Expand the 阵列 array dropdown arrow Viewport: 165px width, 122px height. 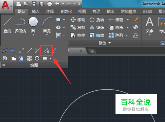click(x=126, y=35)
